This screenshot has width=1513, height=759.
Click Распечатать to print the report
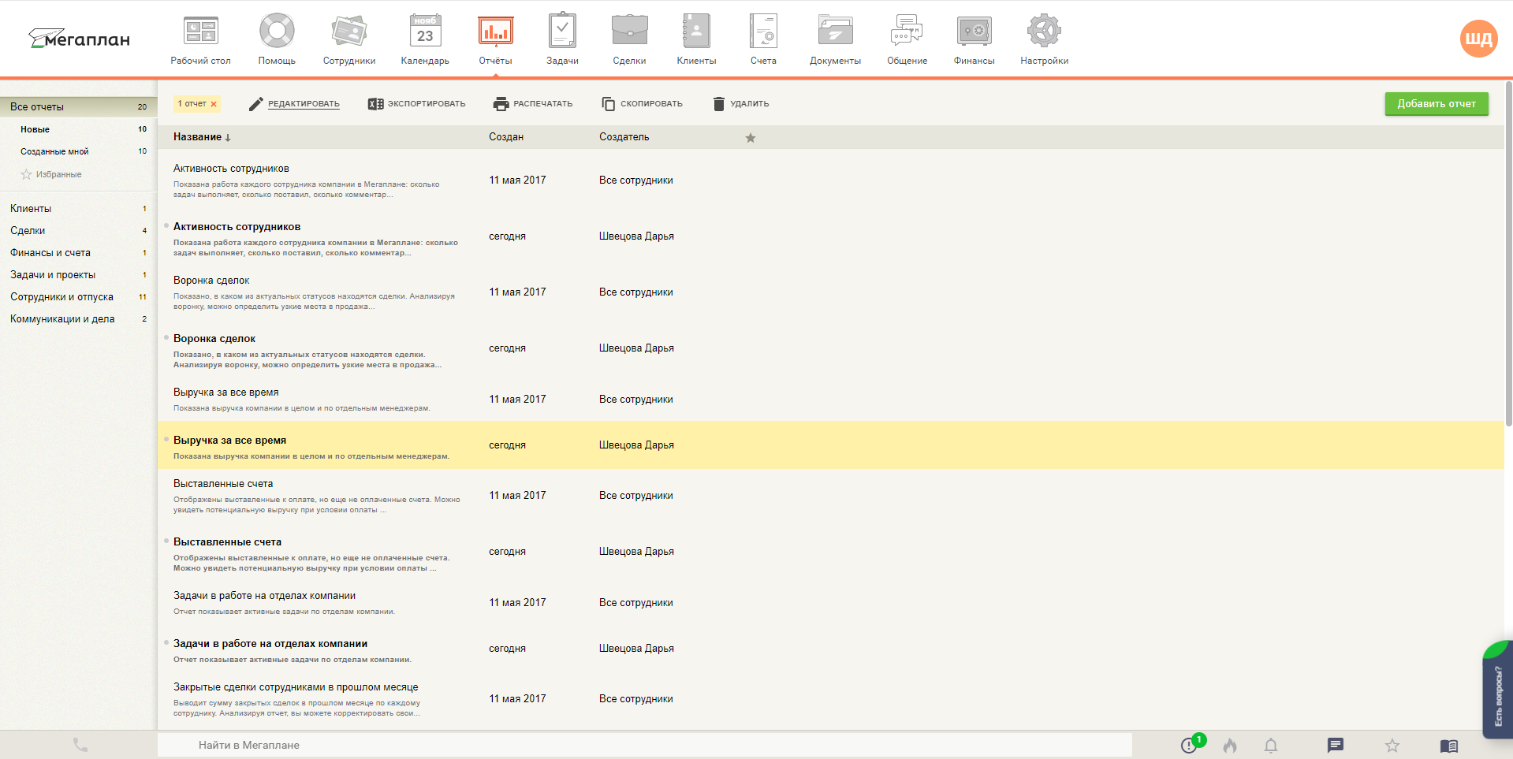(x=533, y=104)
